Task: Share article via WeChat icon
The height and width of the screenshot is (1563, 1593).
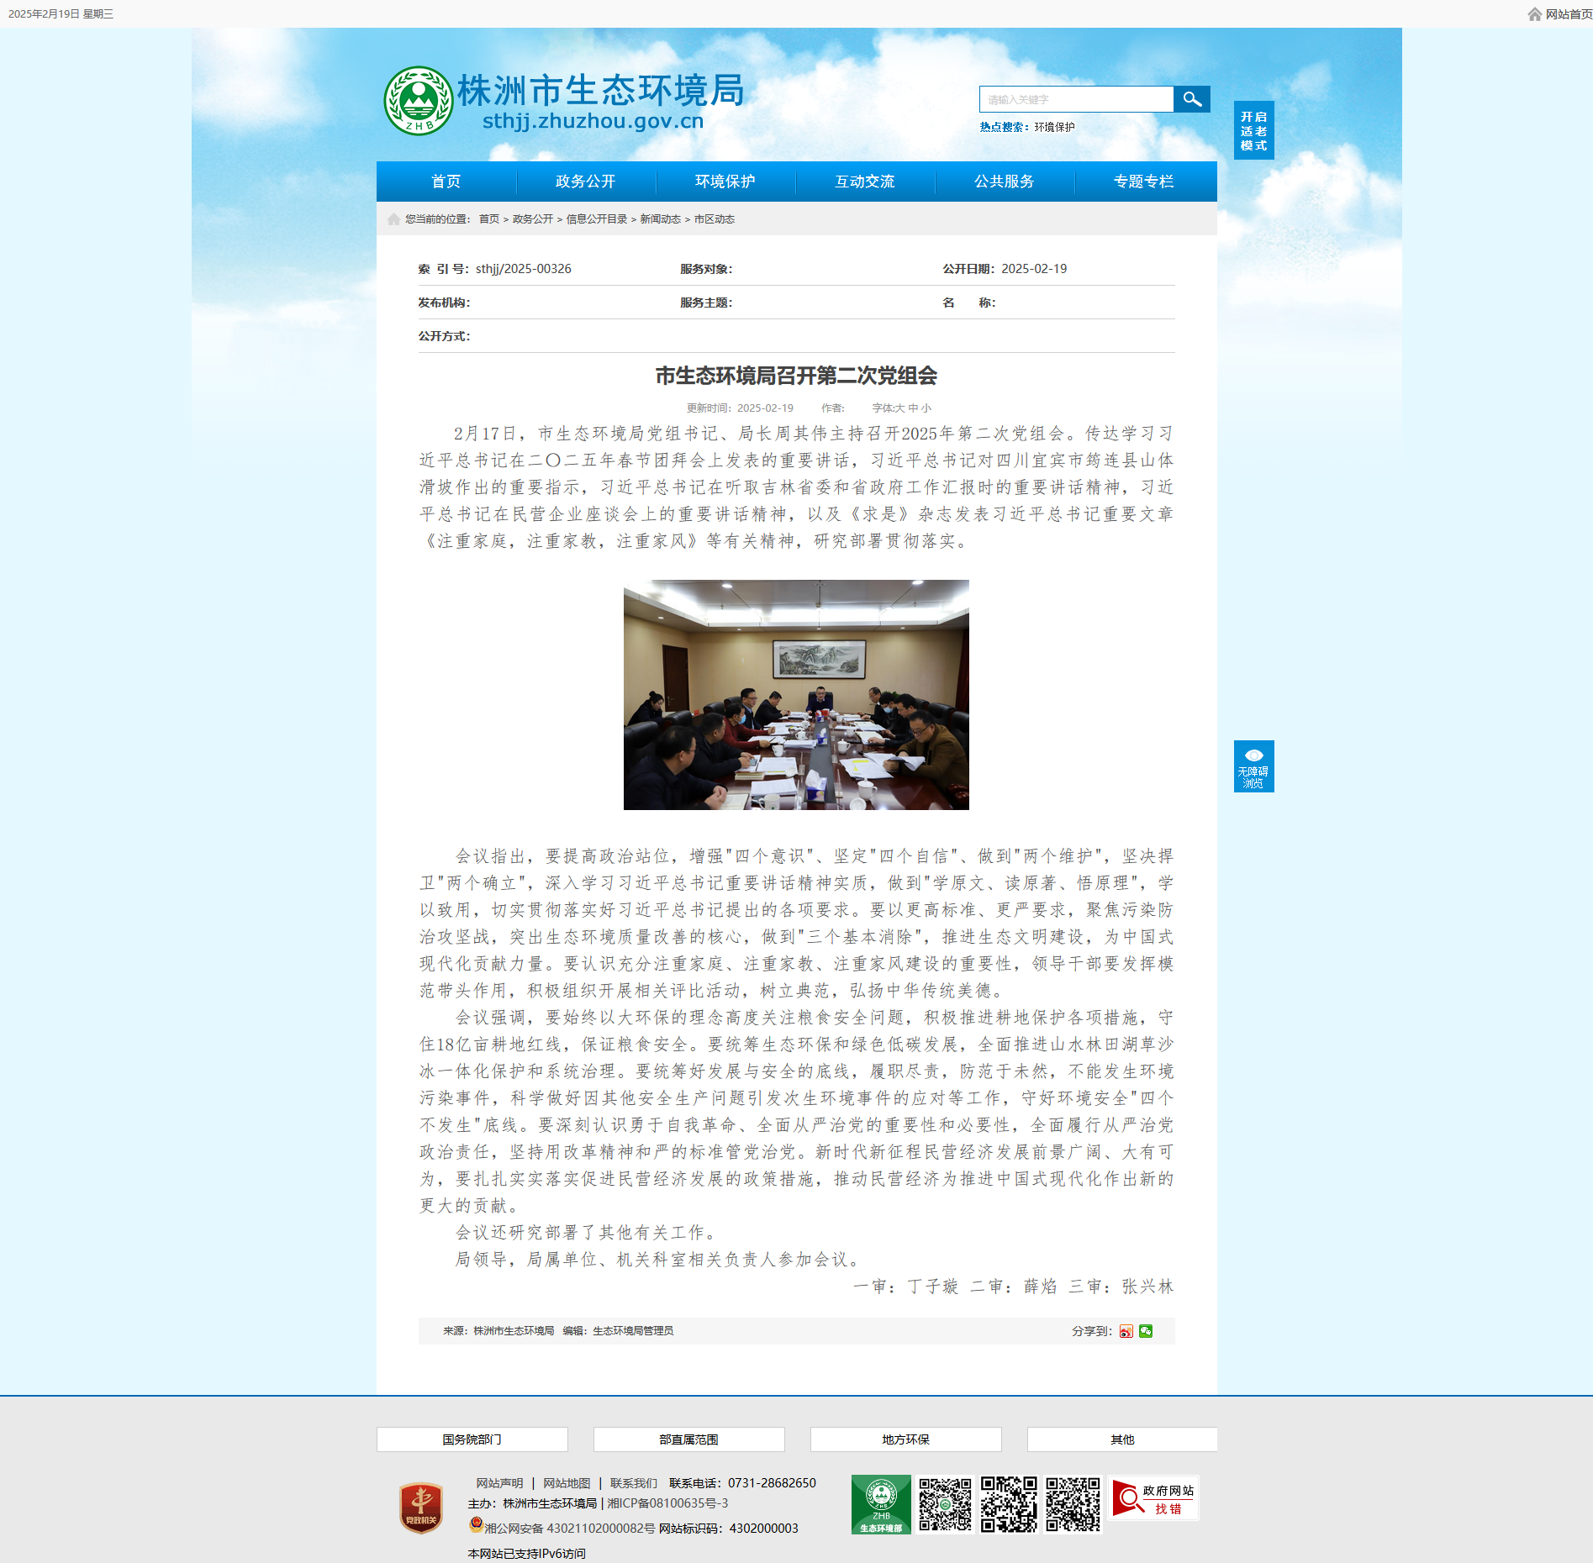Action: (x=1146, y=1331)
